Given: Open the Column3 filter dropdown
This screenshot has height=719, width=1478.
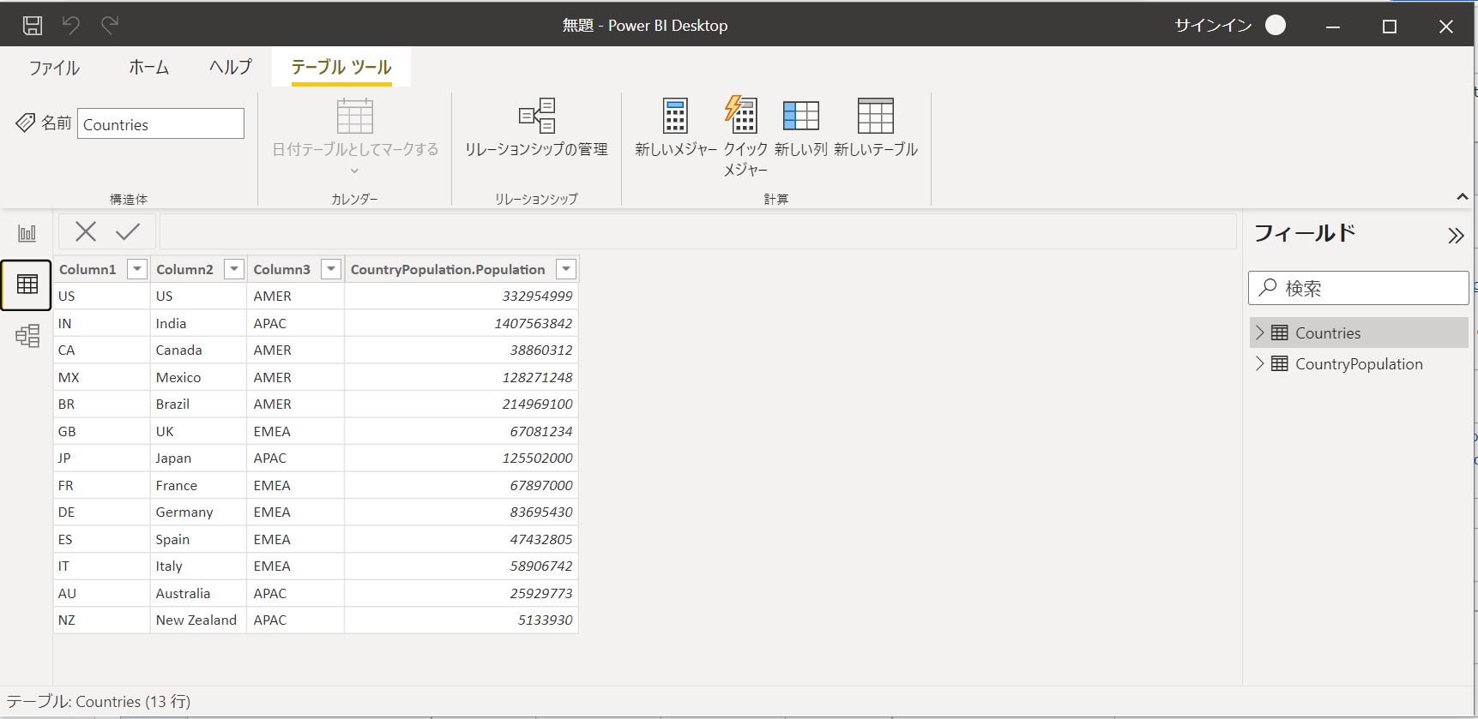Looking at the screenshot, I should pos(331,269).
